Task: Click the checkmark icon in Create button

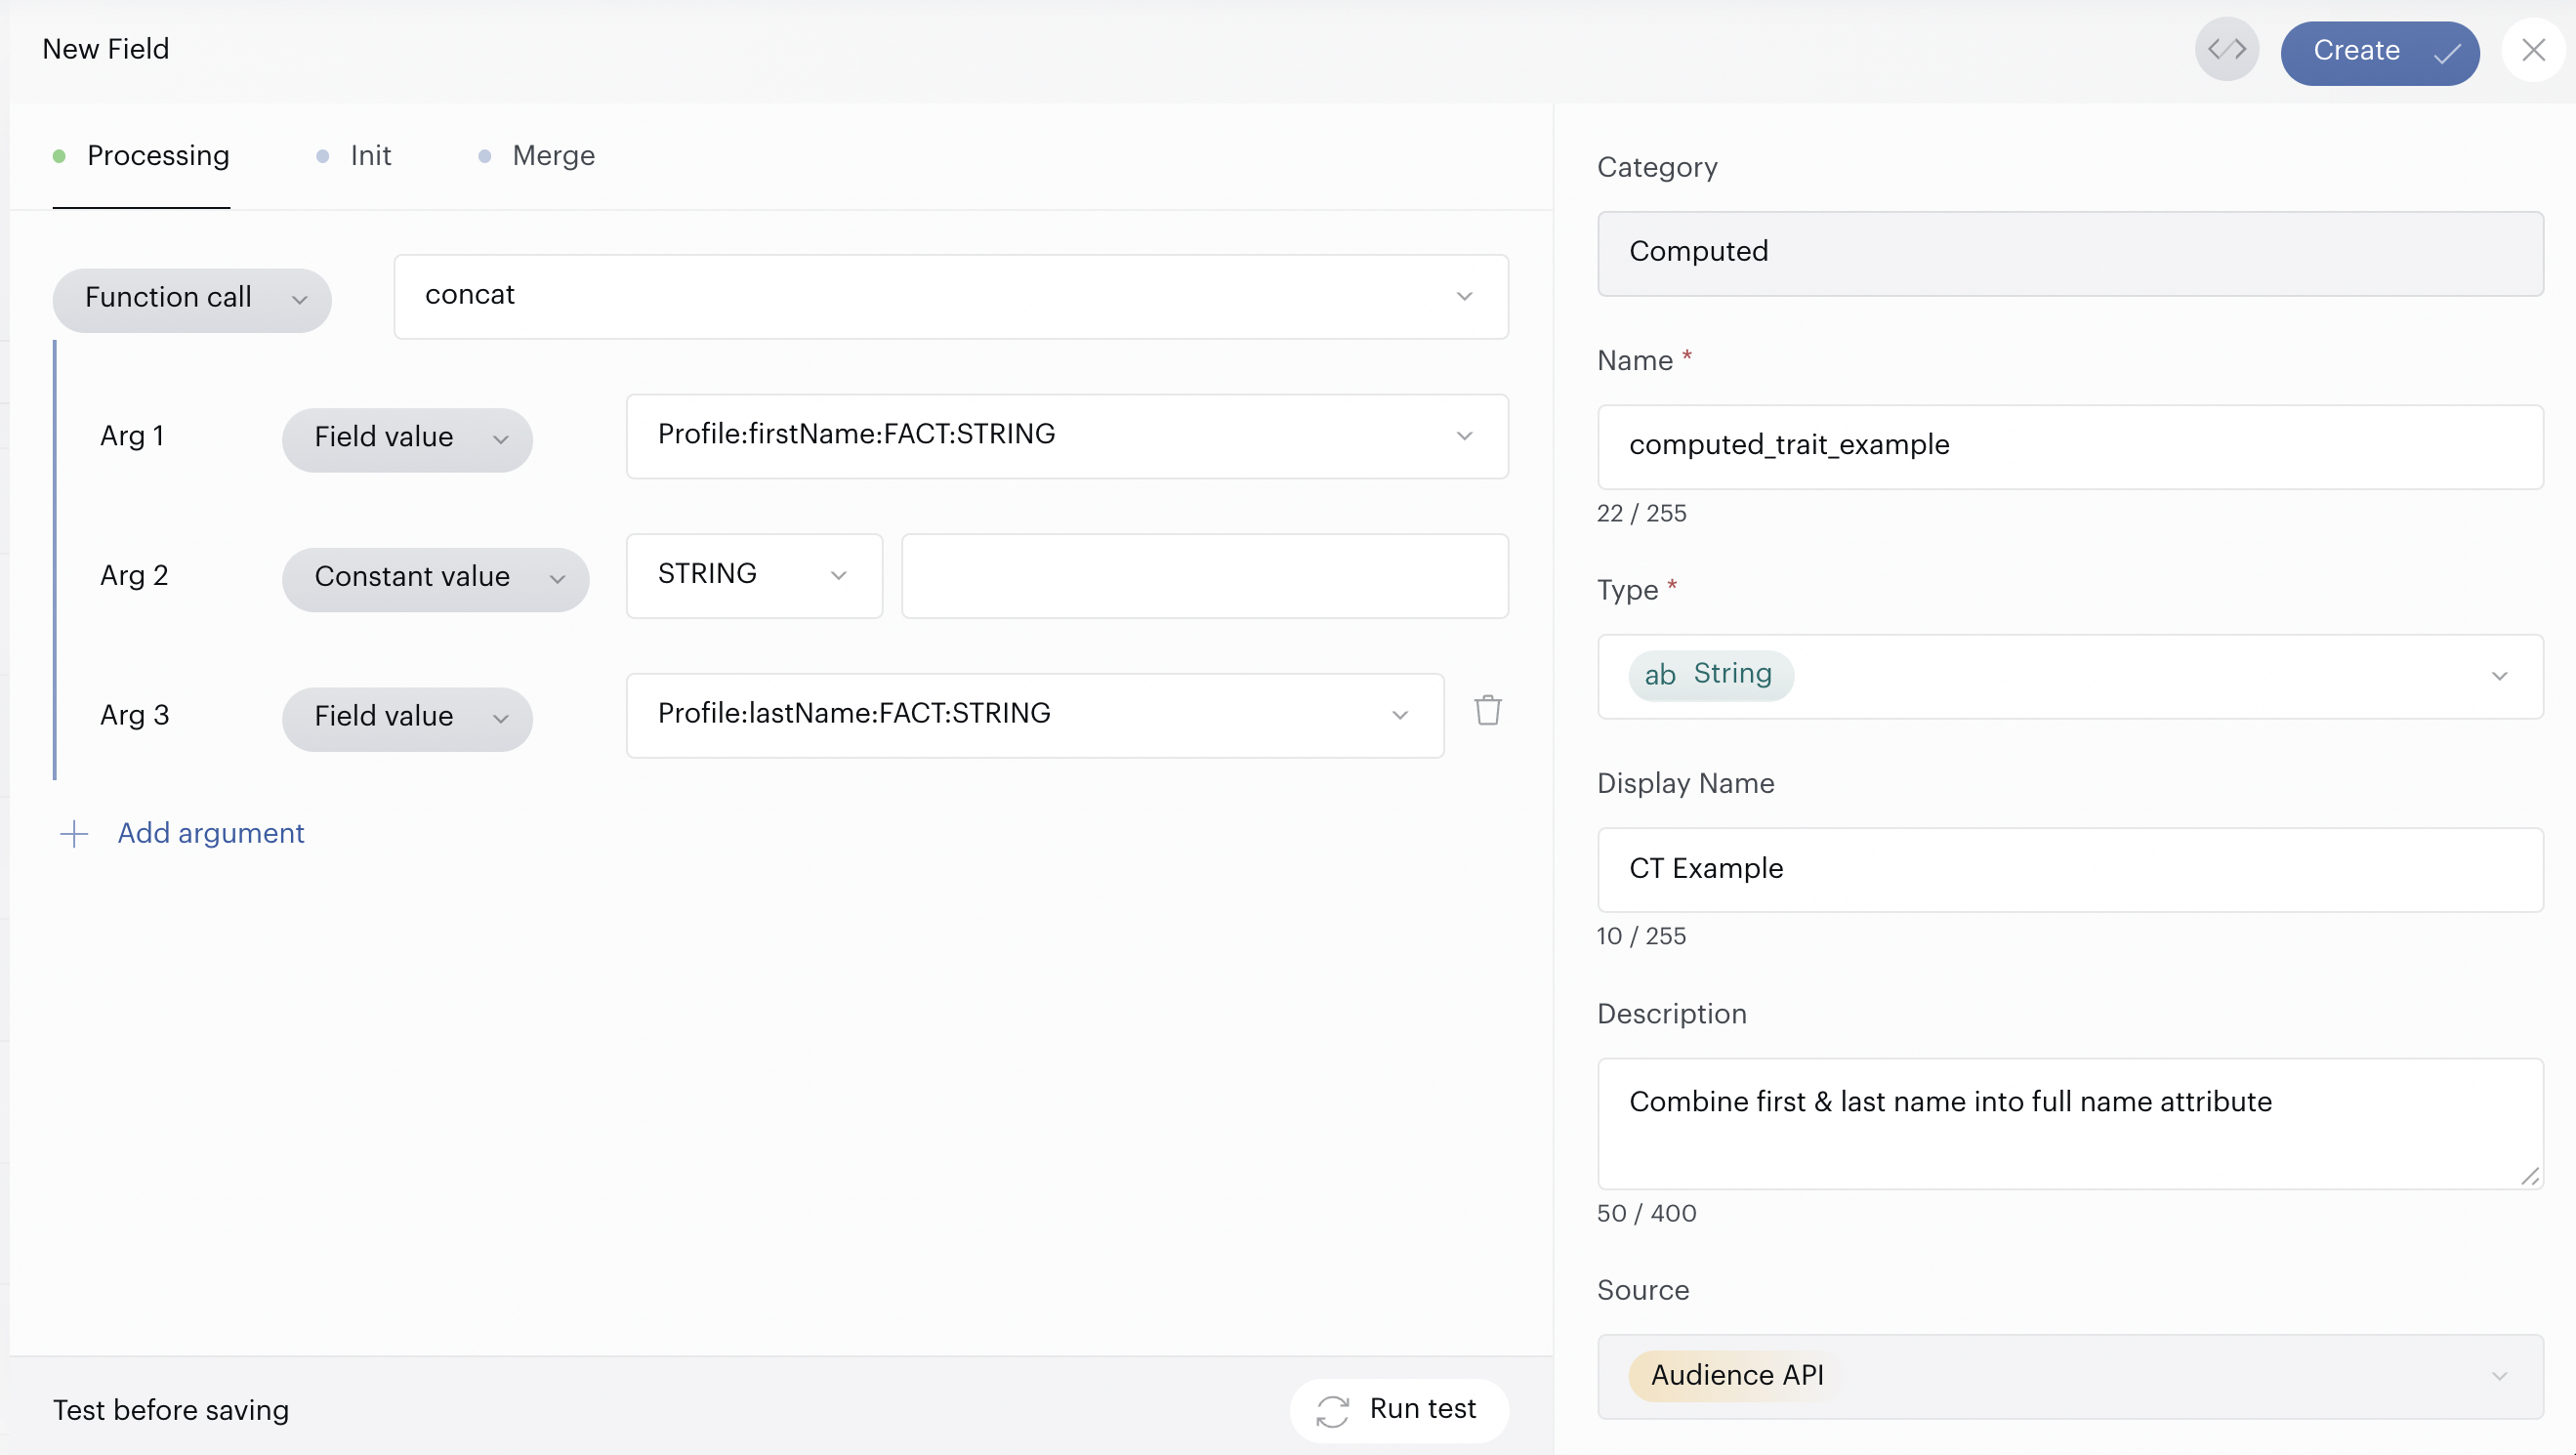Action: tap(2447, 53)
